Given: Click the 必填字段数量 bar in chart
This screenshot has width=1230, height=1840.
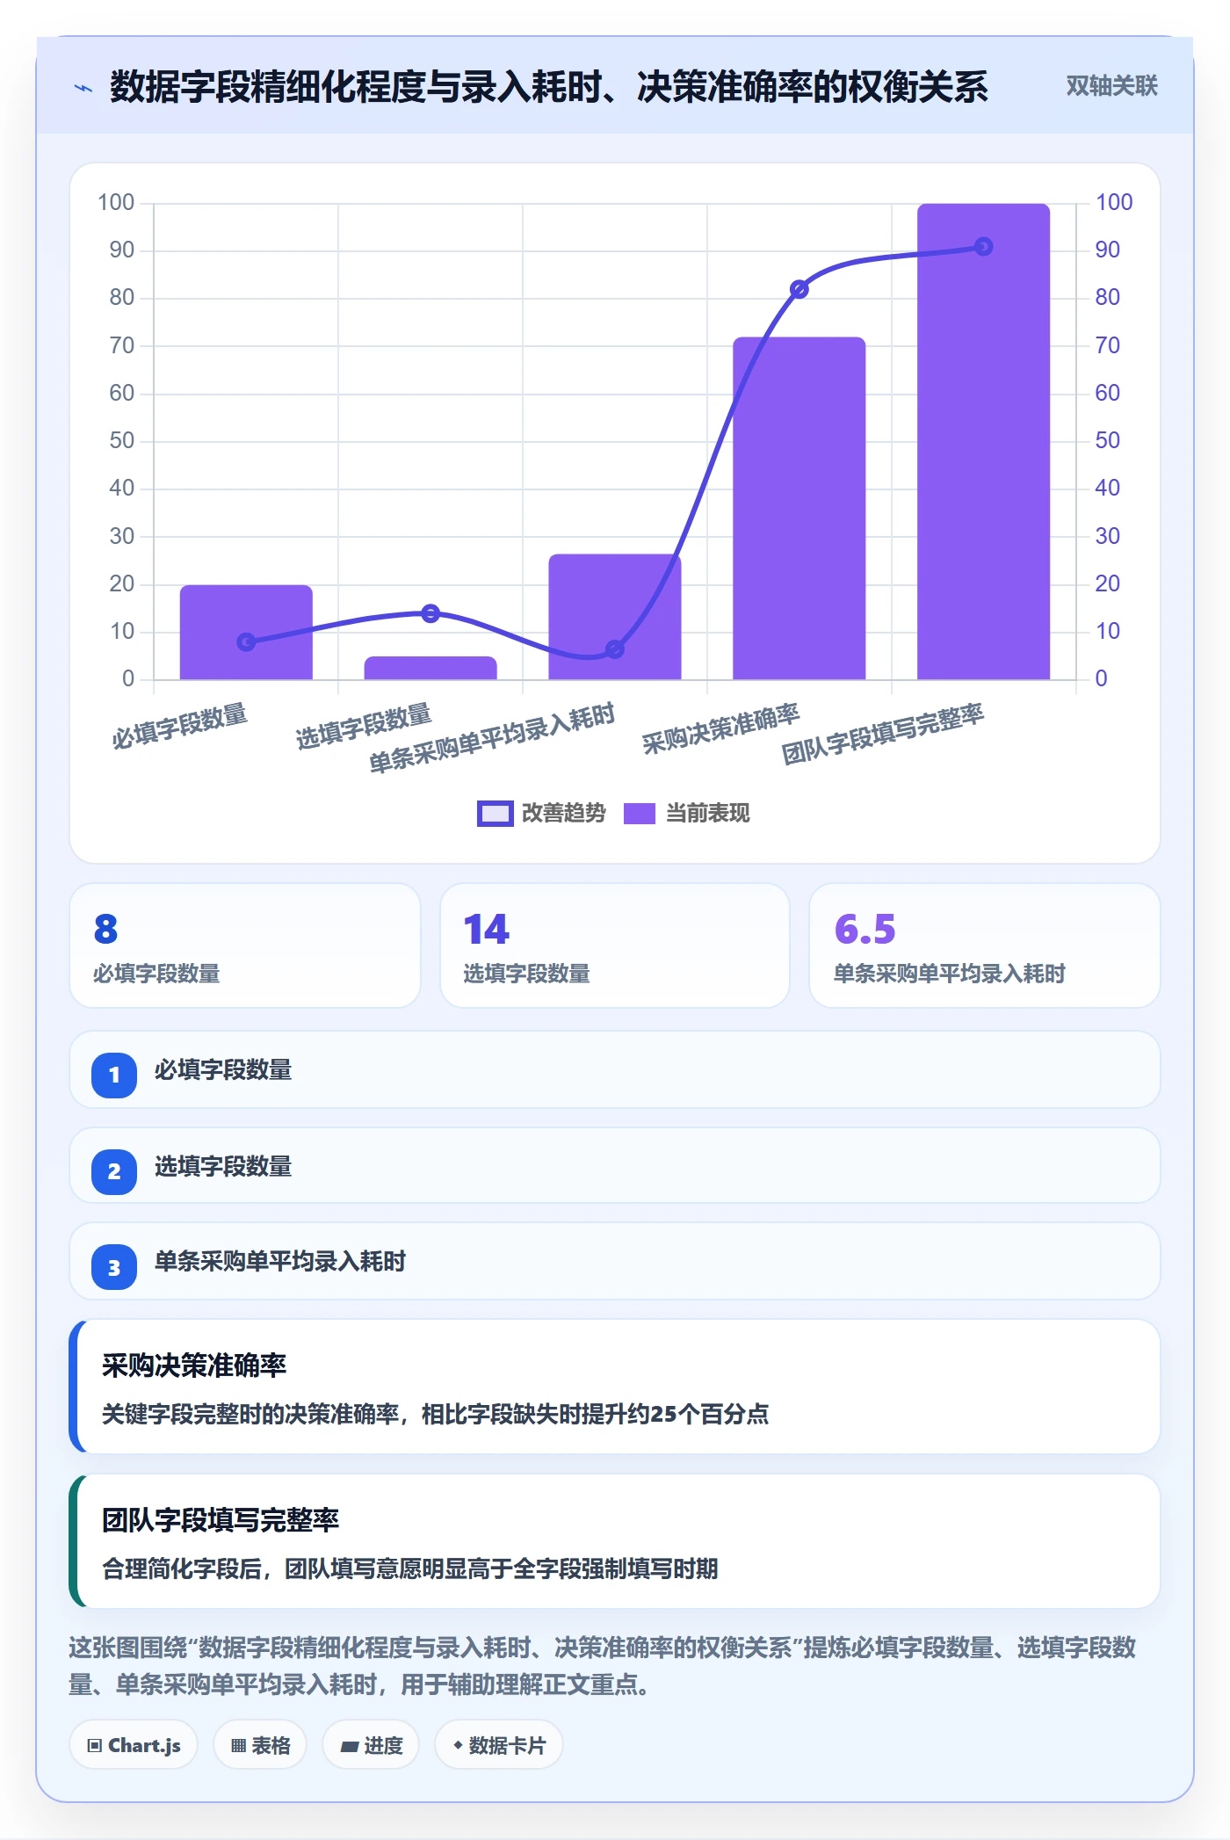Looking at the screenshot, I should coord(246,633).
